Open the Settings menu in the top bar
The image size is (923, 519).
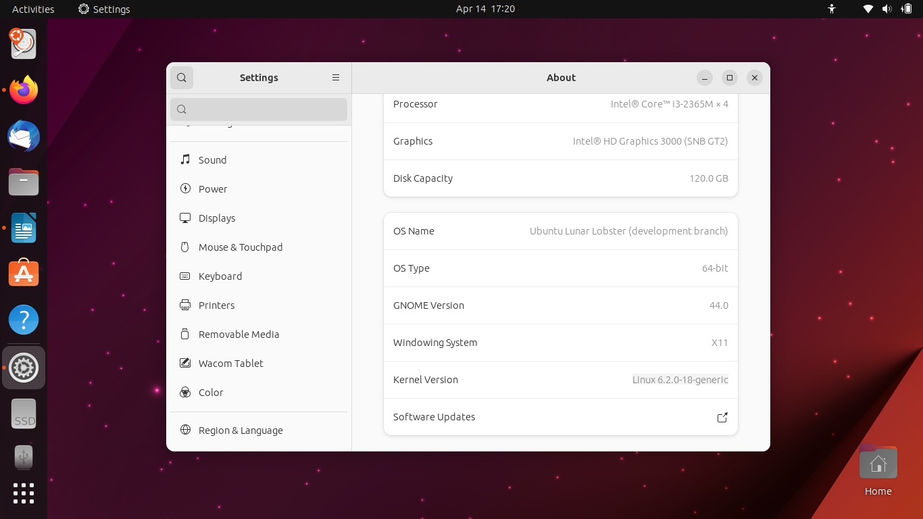pos(103,9)
